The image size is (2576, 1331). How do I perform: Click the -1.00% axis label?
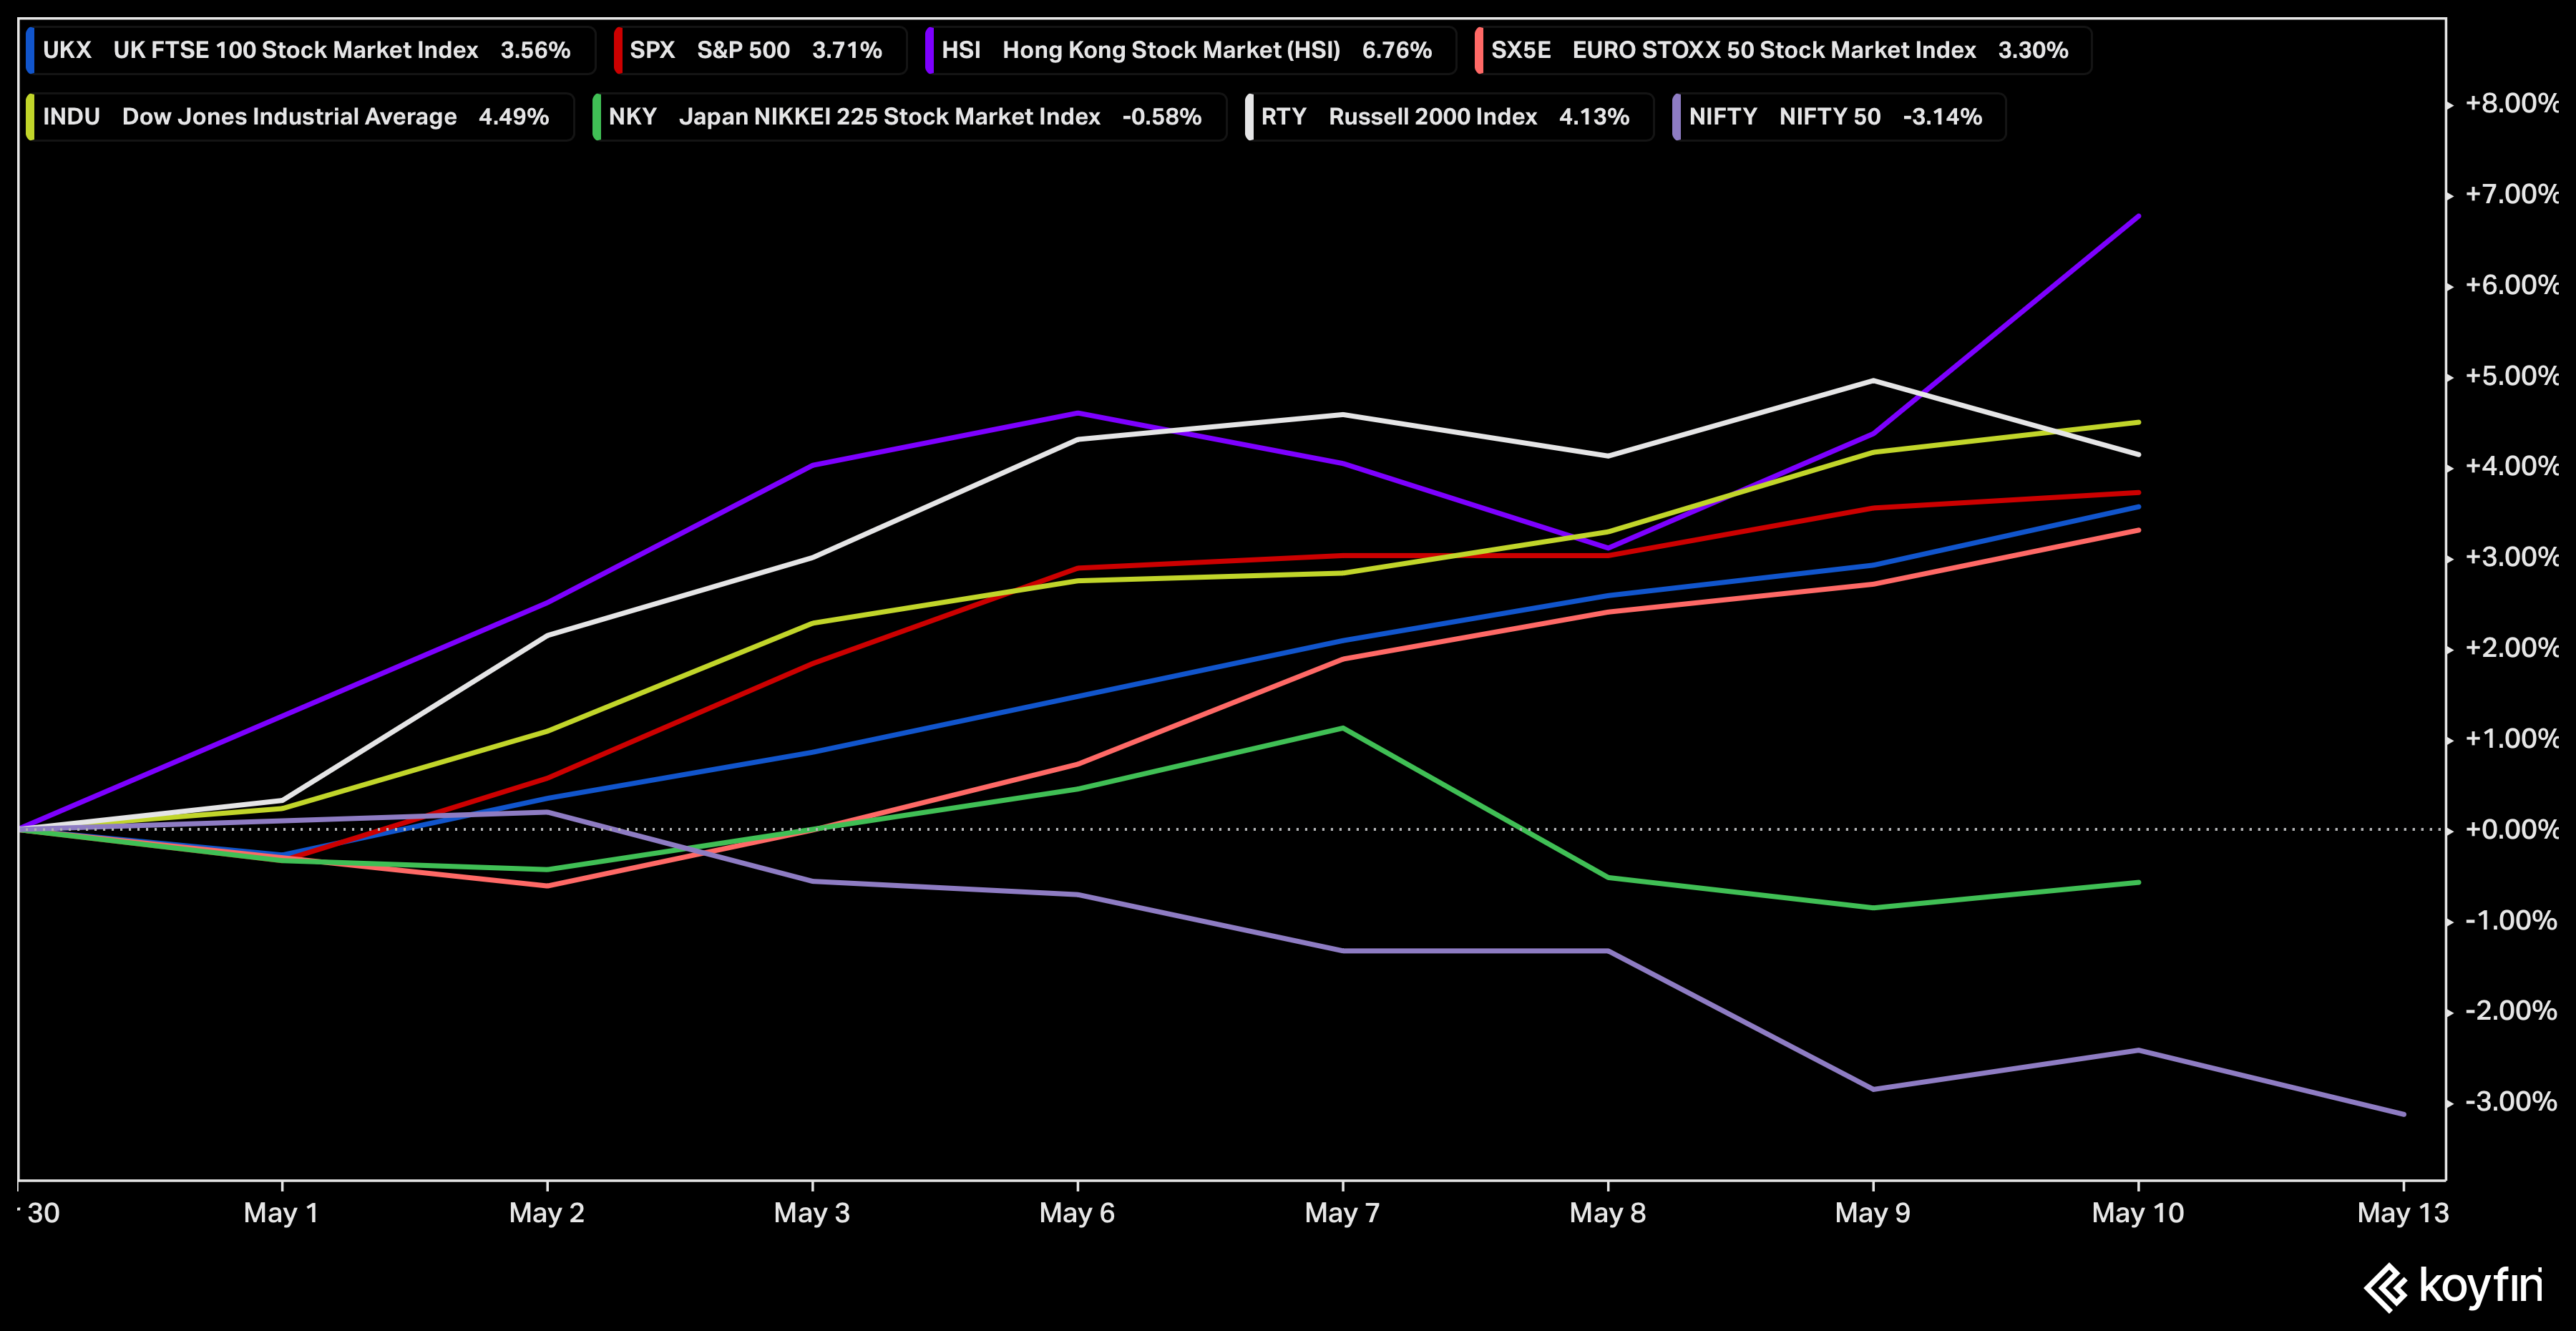coord(2511,920)
